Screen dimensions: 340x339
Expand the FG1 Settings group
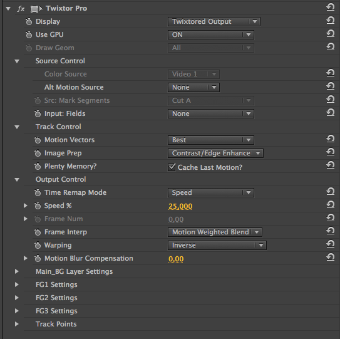point(17,284)
